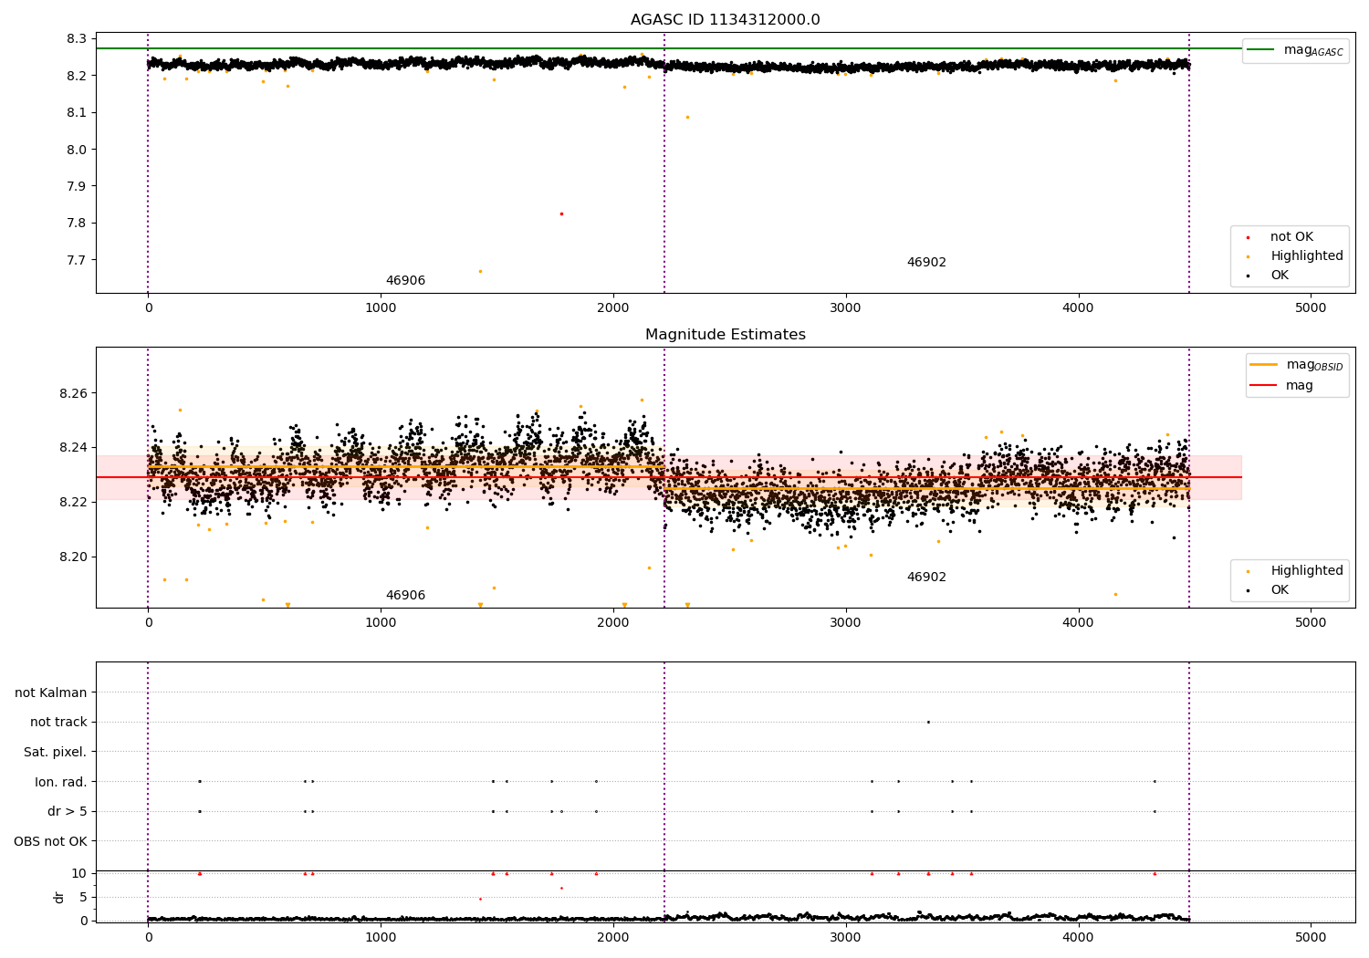Click the plot title AGASC ID 1134312000.0
The width and height of the screenshot is (1369, 958).
pos(725,20)
